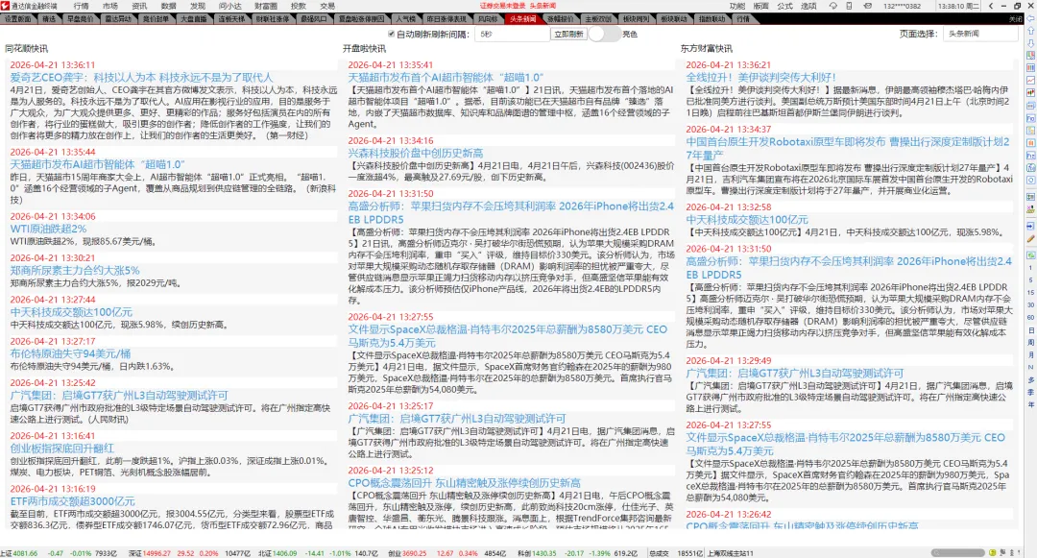Open the envelope messages icon
The image size is (1037, 558).
pyautogui.click(x=867, y=6)
